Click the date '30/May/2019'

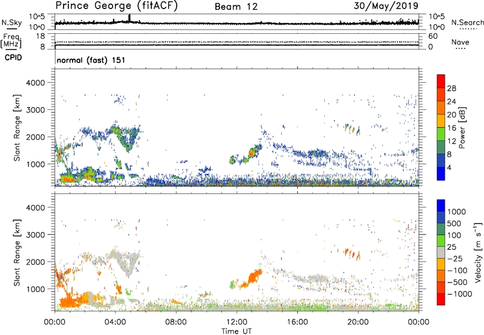[x=386, y=6]
